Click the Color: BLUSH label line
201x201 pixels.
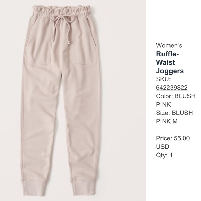176,96
